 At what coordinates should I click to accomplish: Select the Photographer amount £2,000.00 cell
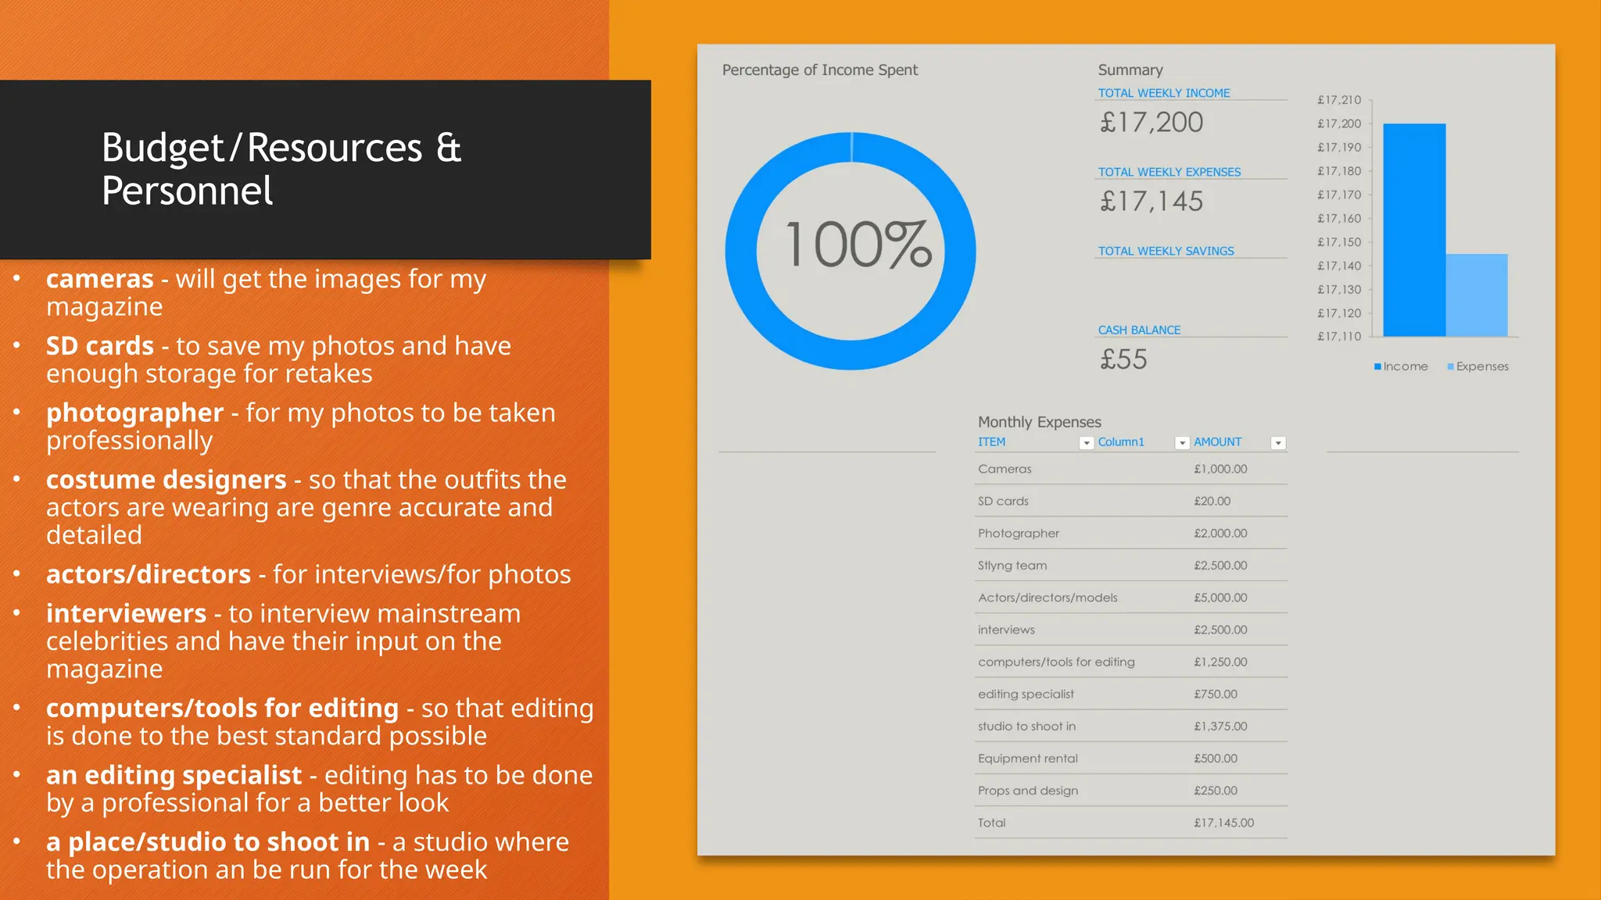[x=1220, y=533]
